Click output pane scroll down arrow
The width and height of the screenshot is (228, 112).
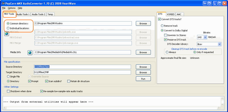pos(222,104)
